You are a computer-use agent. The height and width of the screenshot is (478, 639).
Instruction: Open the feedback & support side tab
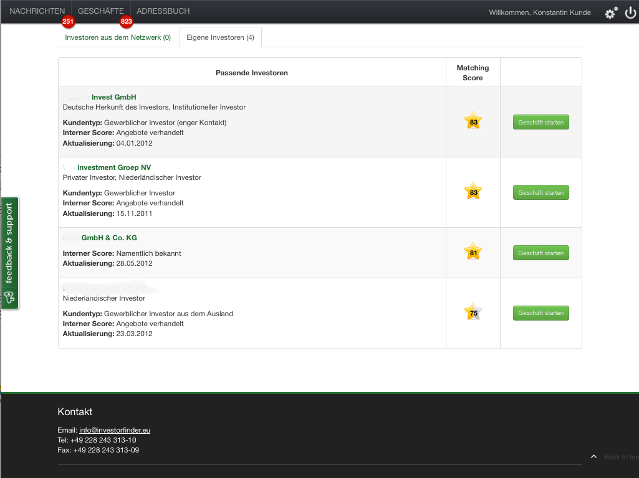tap(9, 253)
